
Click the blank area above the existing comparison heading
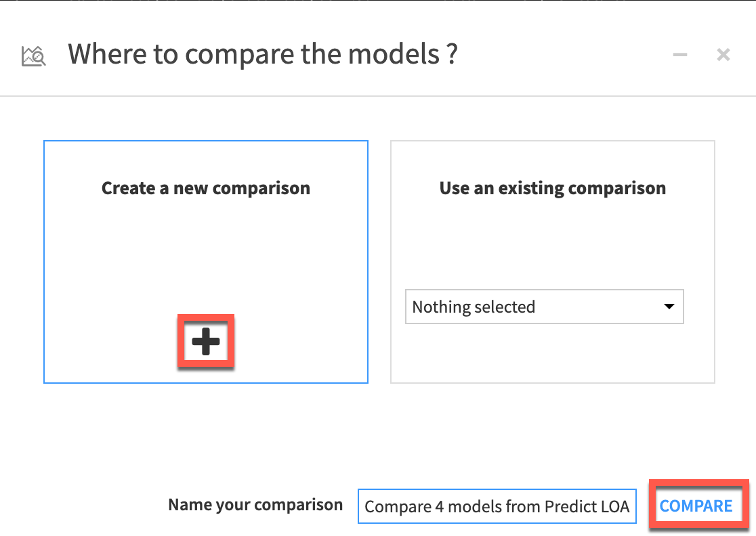(x=552, y=159)
